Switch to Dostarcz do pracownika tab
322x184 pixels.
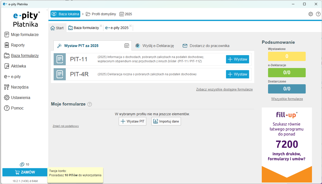[206, 46]
